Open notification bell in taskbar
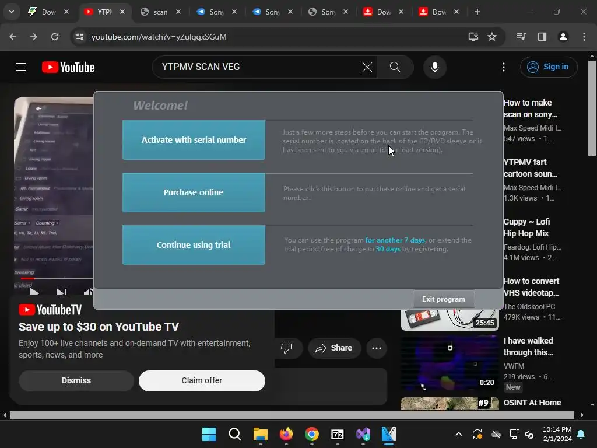Image resolution: width=597 pixels, height=448 pixels. (581, 434)
